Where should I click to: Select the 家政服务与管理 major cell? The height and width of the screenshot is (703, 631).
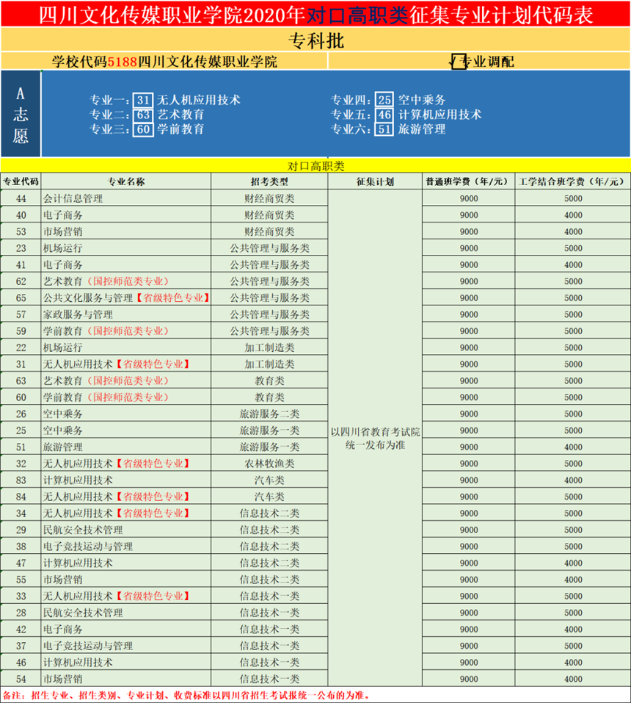(x=78, y=314)
